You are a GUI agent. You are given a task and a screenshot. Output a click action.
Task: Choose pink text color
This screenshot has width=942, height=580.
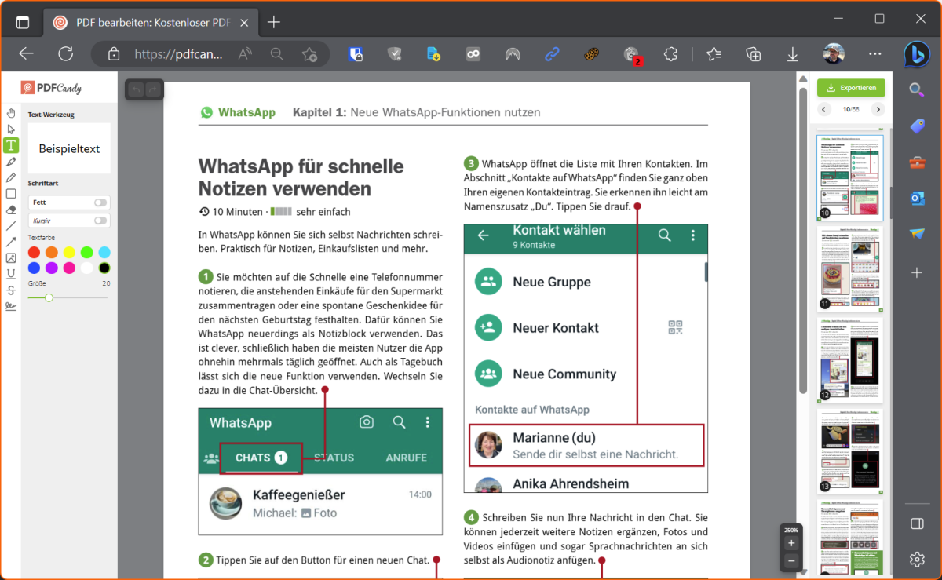point(69,268)
